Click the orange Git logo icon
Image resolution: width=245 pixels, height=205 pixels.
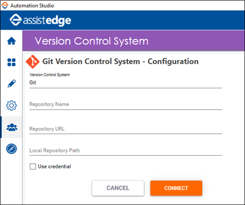33,61
